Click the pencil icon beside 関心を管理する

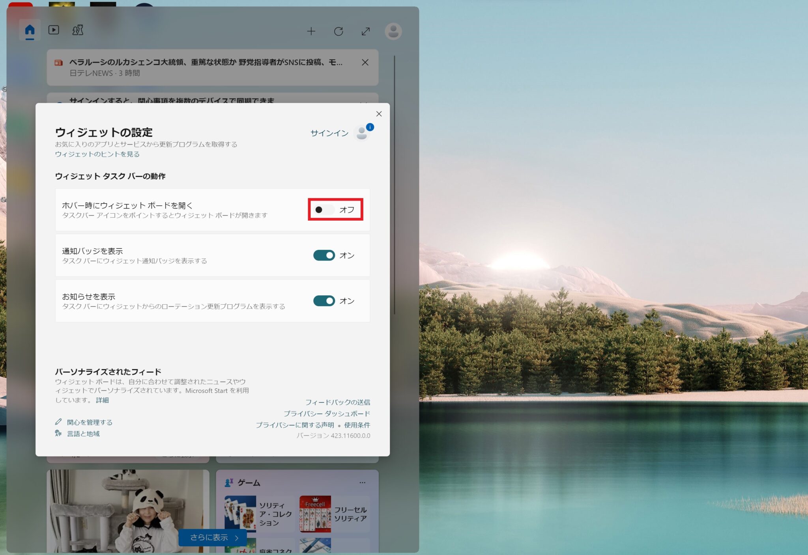[x=58, y=422]
